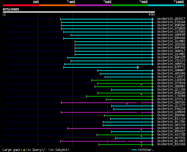Click the UniRef100_Q3MD08 label
This screenshot has height=152, width=187.
point(171,112)
